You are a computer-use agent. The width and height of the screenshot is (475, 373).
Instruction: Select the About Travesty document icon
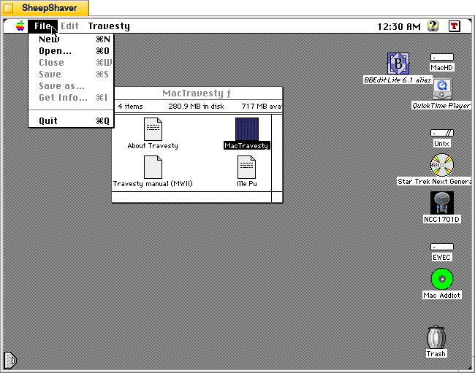coord(153,129)
